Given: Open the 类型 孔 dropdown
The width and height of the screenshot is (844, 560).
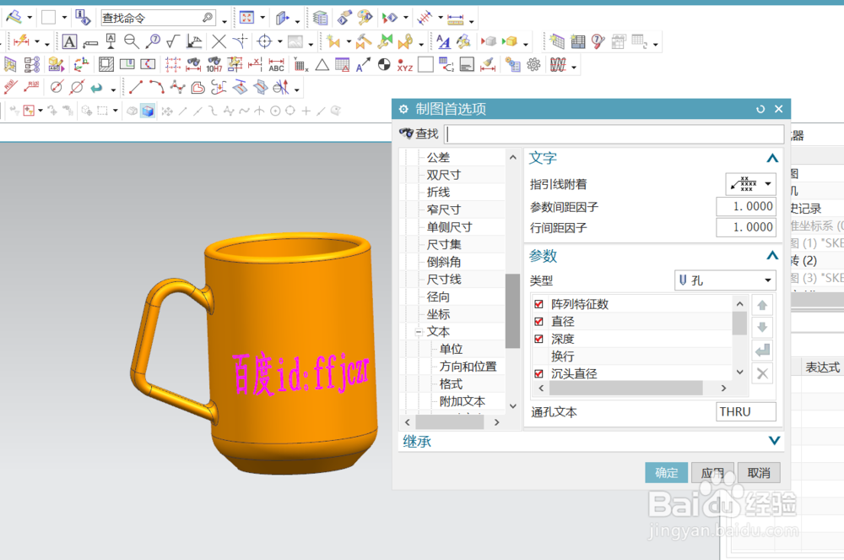Looking at the screenshot, I should coord(725,280).
